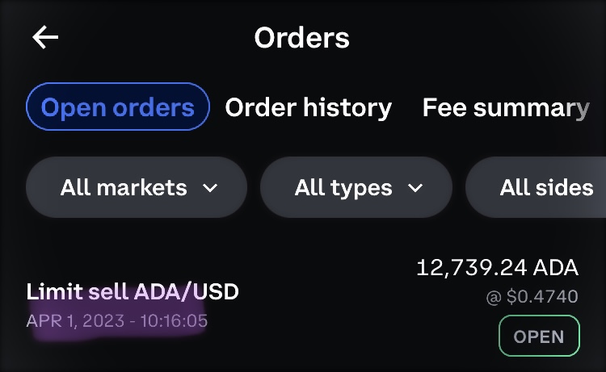Tap the green OPEN status badge
The width and height of the screenshot is (606, 372).
pyautogui.click(x=539, y=336)
